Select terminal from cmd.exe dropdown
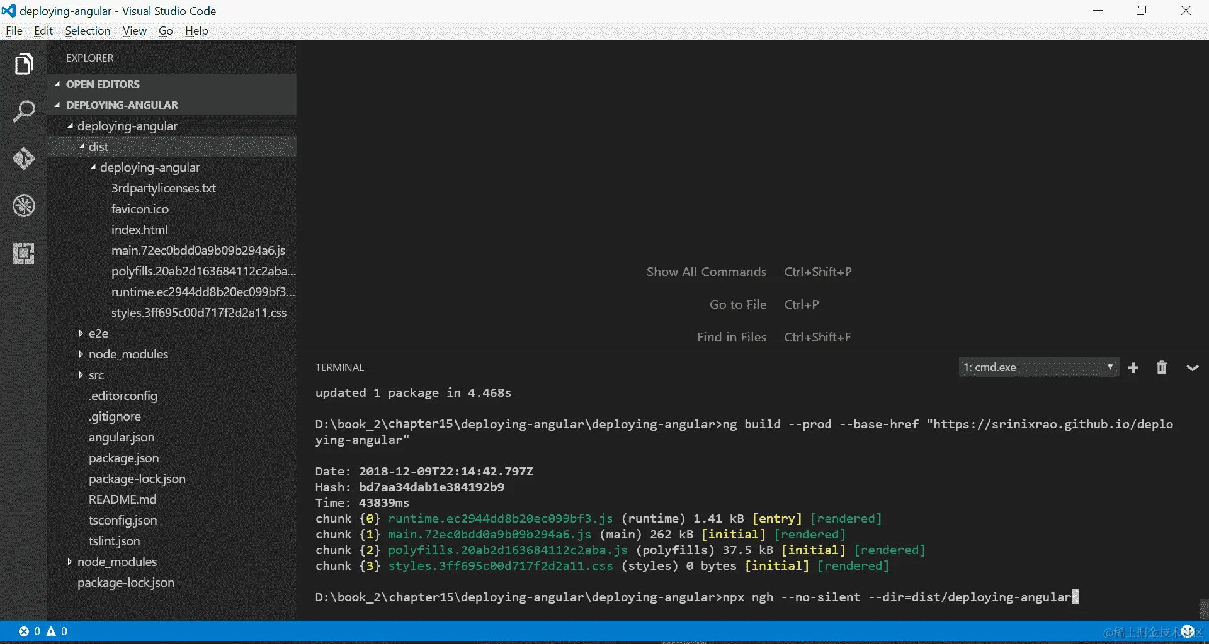Screen dimensions: 1209x644 (x=1038, y=367)
